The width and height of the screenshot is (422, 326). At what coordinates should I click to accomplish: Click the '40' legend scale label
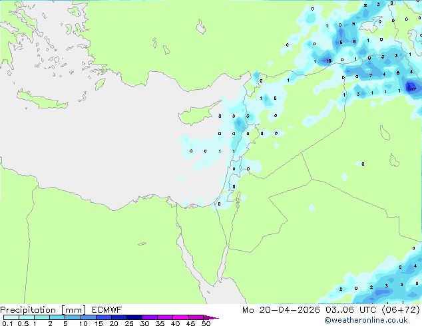click(175, 323)
